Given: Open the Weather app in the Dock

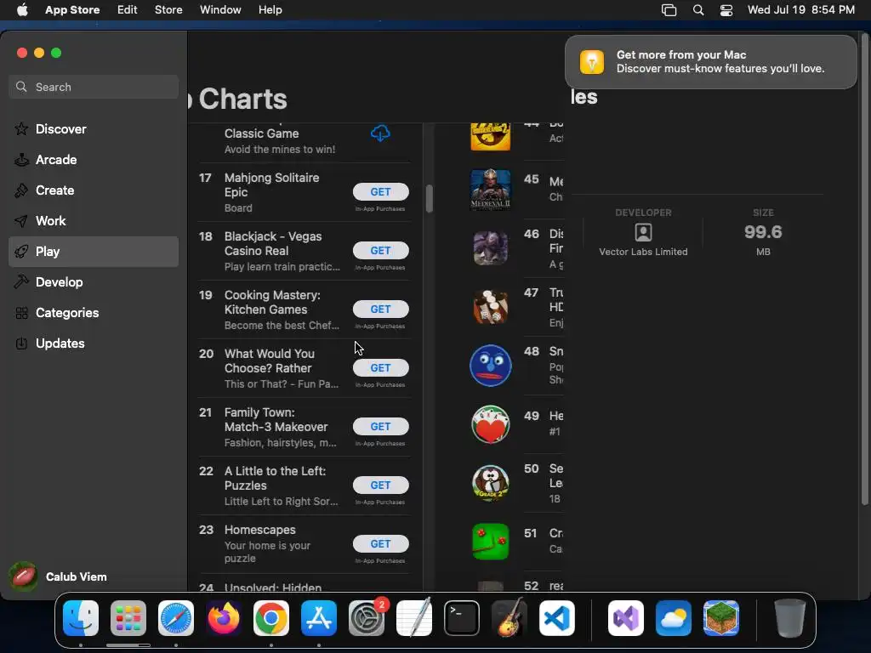Looking at the screenshot, I should tap(674, 618).
